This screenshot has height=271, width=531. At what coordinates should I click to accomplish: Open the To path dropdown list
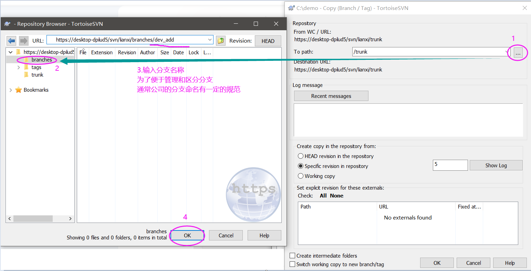(507, 52)
